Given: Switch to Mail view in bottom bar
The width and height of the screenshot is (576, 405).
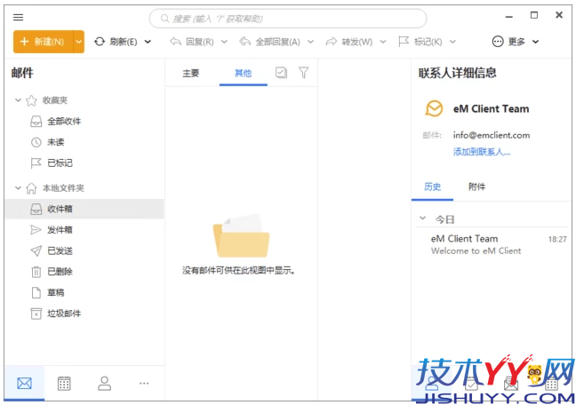Looking at the screenshot, I should 25,384.
